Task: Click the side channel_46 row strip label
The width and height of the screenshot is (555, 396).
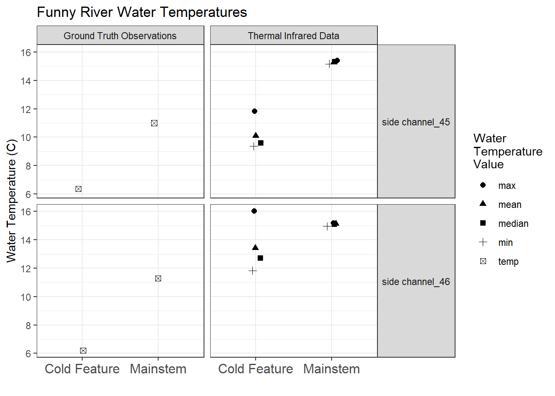Action: 416,282
